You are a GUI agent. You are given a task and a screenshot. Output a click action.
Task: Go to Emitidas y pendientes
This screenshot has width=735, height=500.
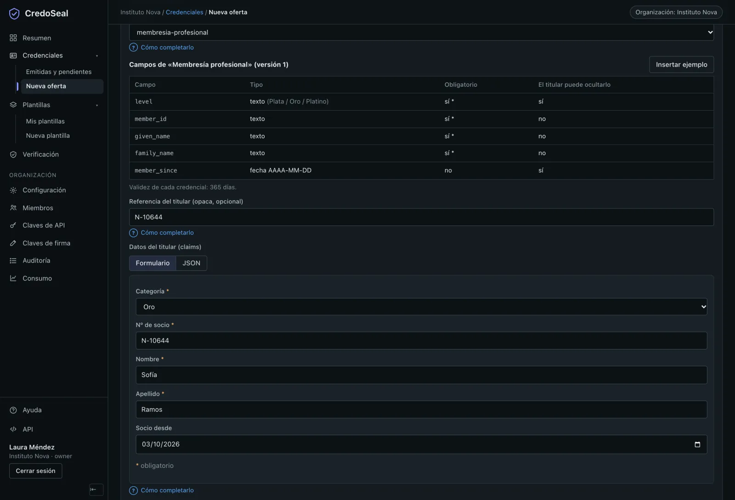[59, 72]
